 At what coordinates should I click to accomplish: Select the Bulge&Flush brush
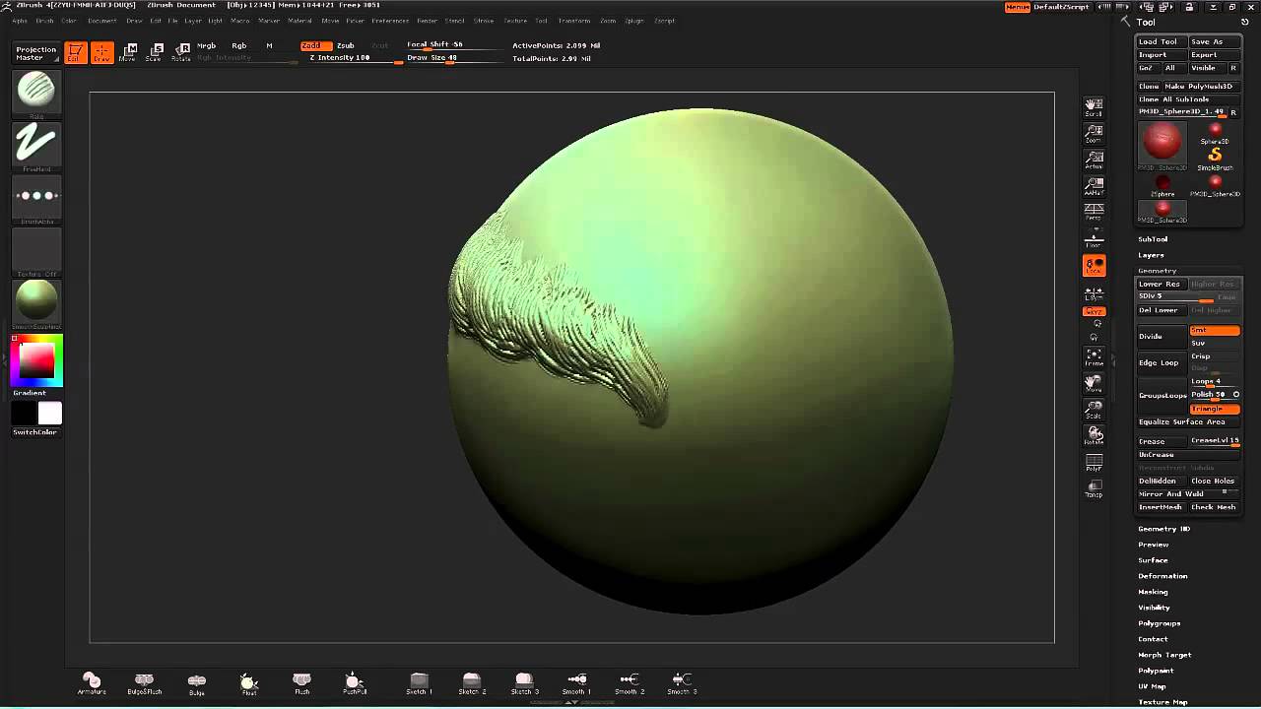click(x=144, y=683)
